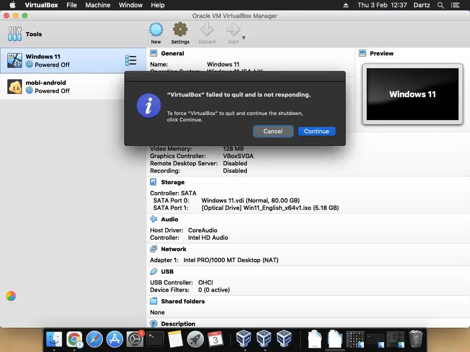Open the Start button dropdown arrow
The width and height of the screenshot is (470, 352).
point(244,38)
